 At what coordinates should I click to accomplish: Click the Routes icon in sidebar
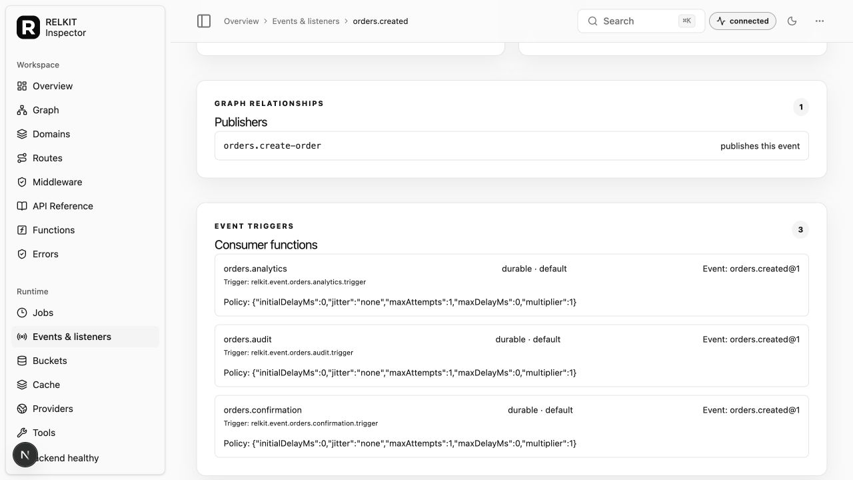pos(22,158)
